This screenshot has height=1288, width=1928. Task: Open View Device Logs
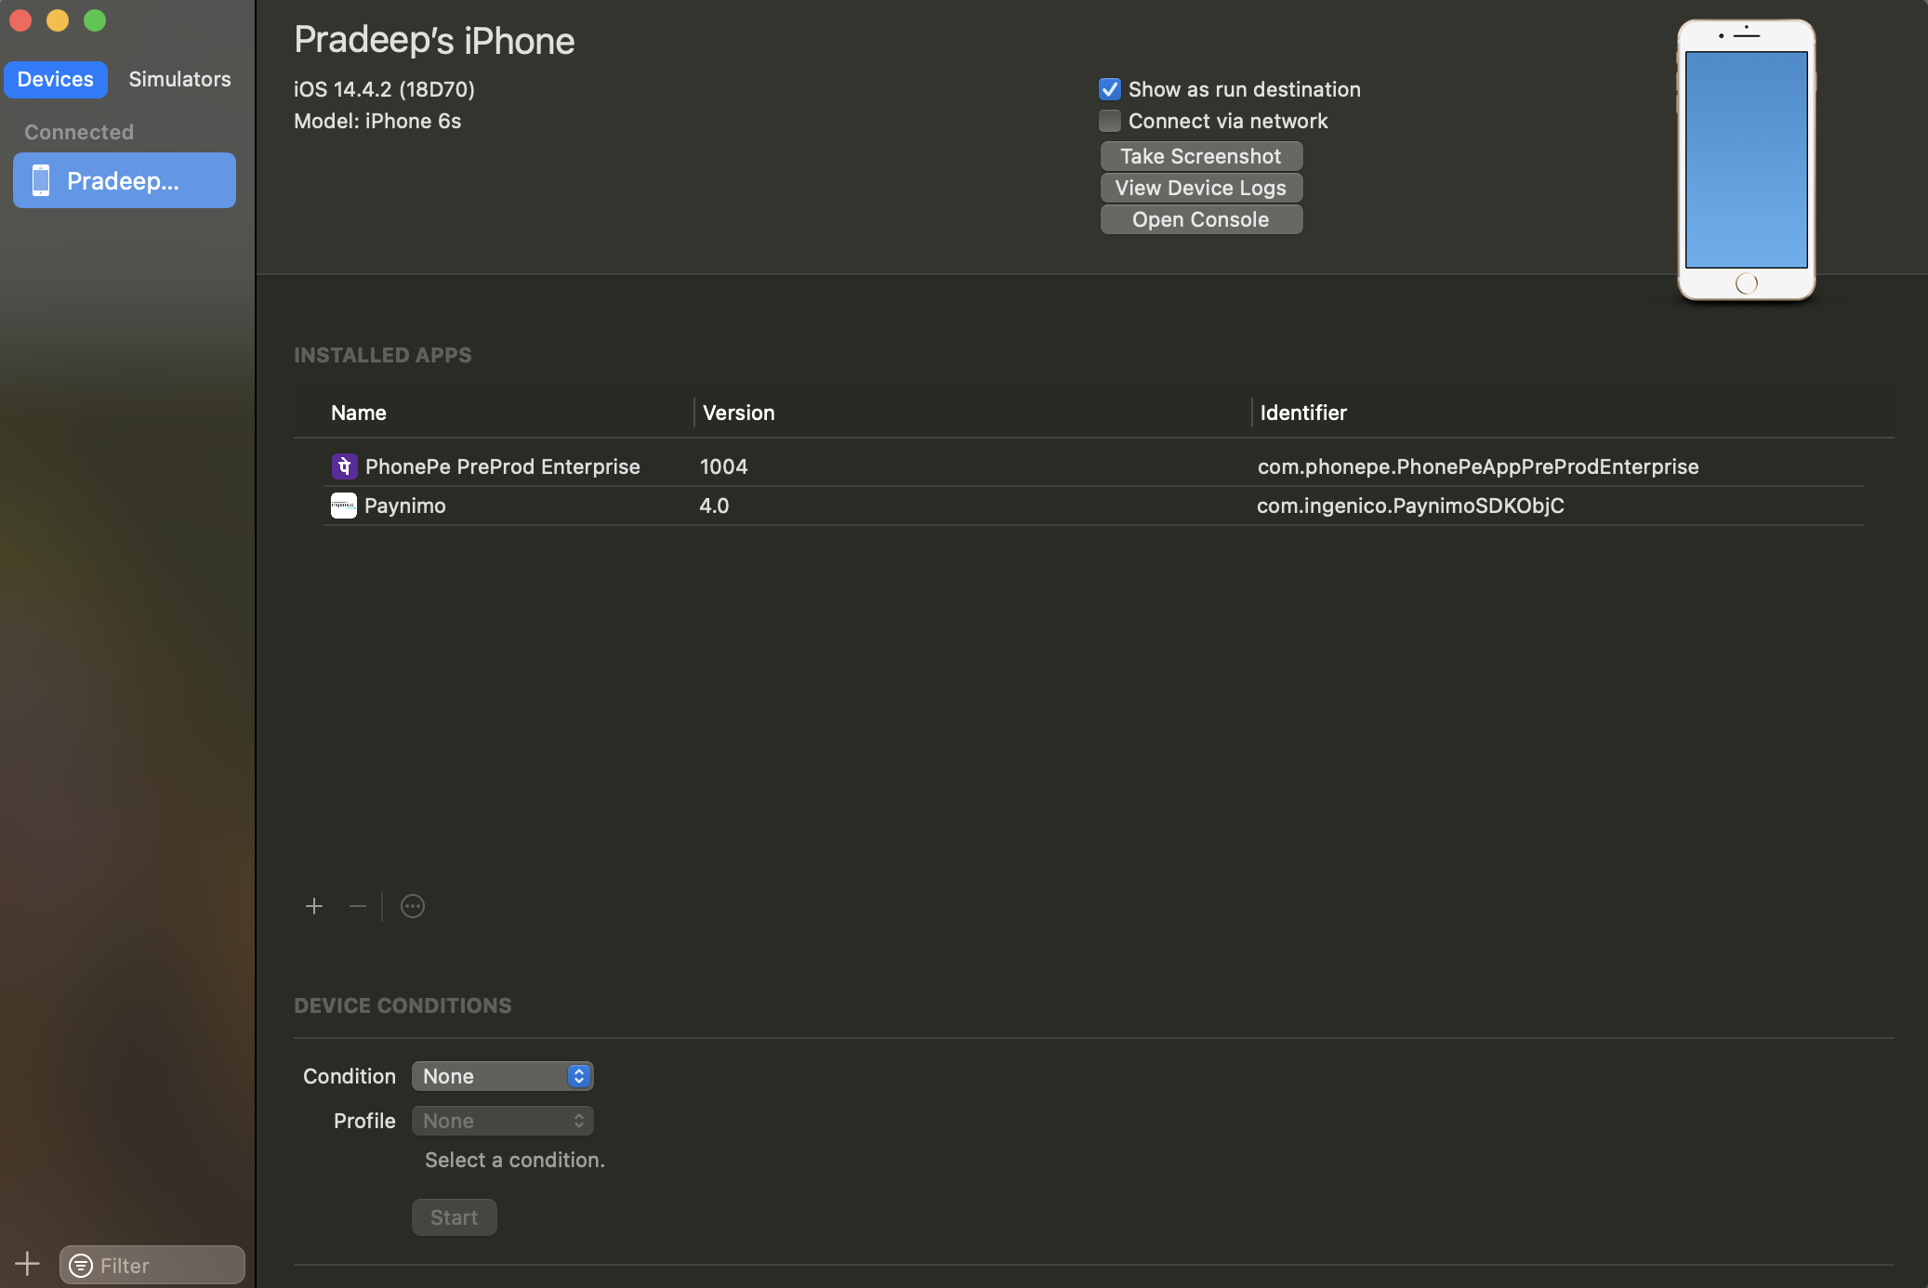[x=1200, y=188]
